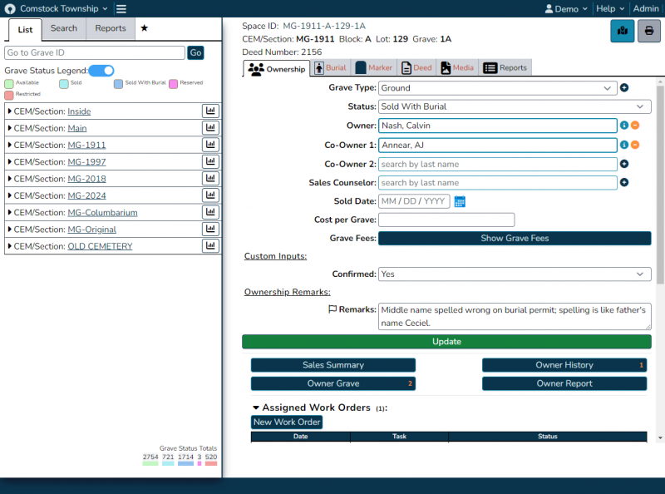Viewport: 665px width, 494px height.
Task: Open the Grave Type dropdown
Action: point(497,88)
